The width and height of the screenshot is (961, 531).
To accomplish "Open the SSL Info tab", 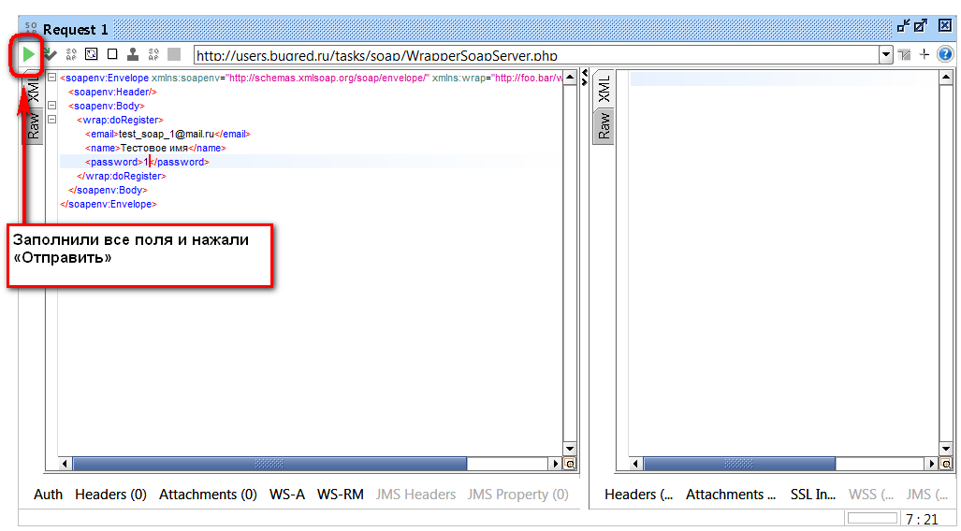I will [812, 495].
